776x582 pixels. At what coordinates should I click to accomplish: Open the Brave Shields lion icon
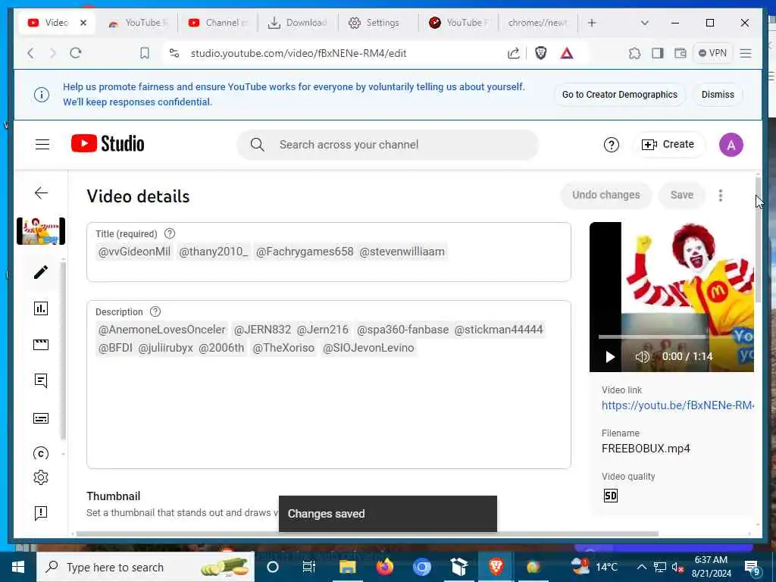click(x=541, y=53)
